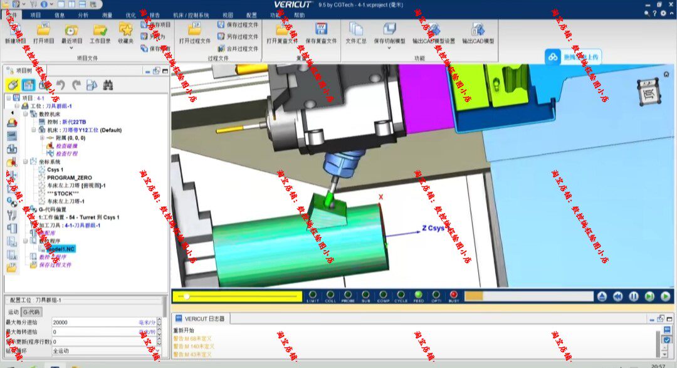This screenshot has width=677, height=368.
Task: Click the info icon in the title bar
Action: [44, 4]
